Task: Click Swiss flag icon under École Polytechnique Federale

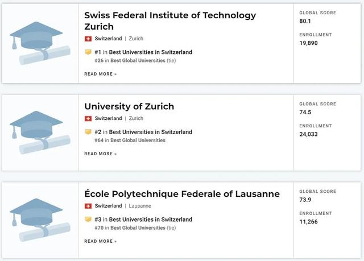Action: coord(88,206)
